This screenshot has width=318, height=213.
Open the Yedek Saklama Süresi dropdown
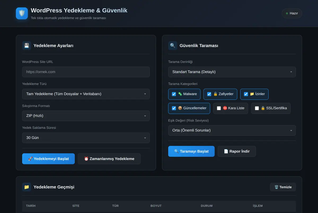(x=86, y=138)
